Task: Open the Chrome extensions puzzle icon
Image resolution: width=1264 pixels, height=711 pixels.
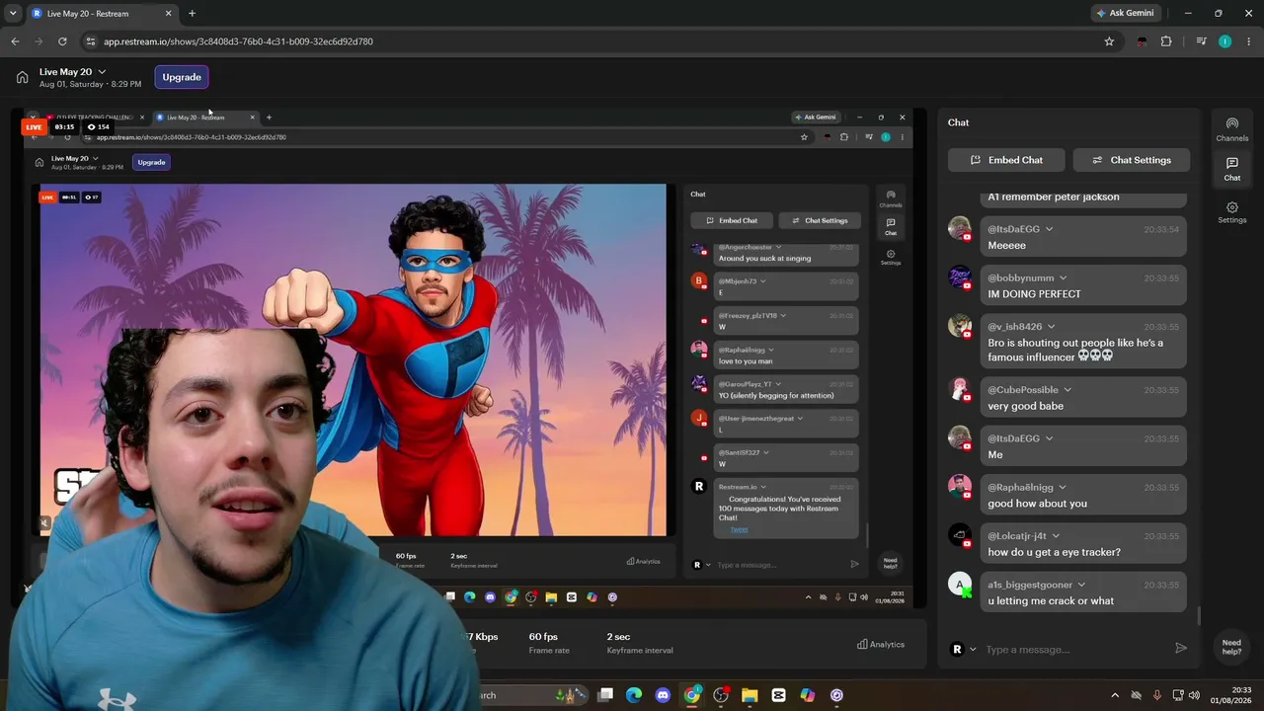Action: coord(1166,41)
